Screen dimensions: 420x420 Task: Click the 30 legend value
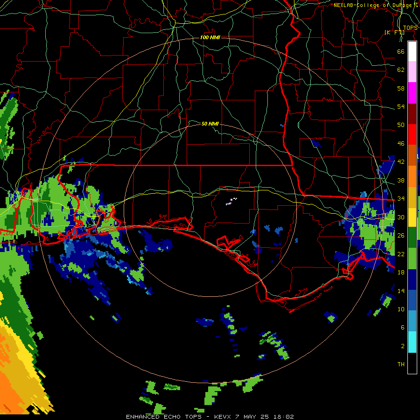pos(401,217)
